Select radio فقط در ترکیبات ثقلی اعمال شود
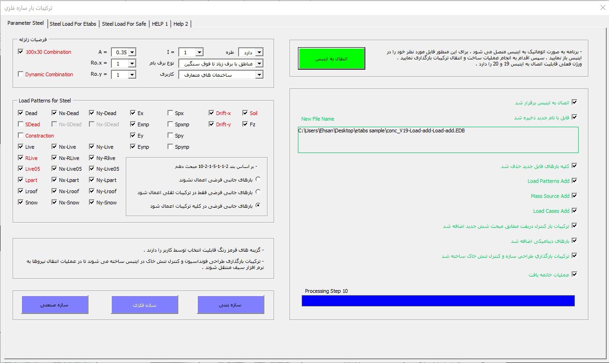Screen dimensions: 609x363 click(258, 192)
